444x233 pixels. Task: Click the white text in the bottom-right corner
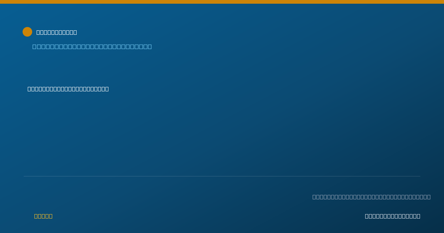tap(393, 216)
